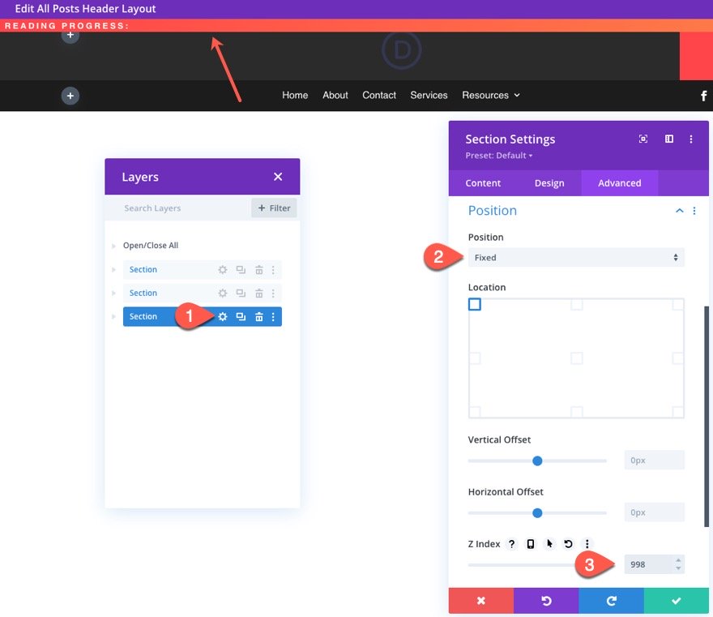Delete the highlighted Section layer
The height and width of the screenshot is (617, 713).
(x=258, y=317)
